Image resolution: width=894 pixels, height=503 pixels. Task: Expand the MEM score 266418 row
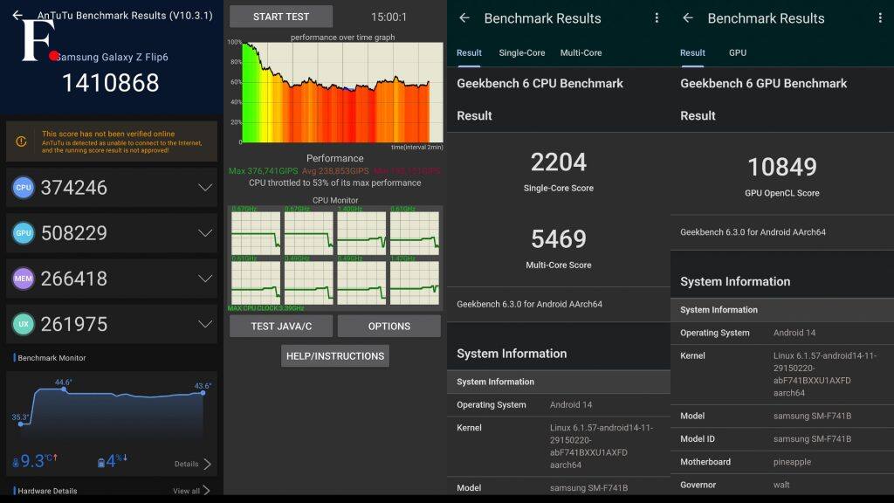112,279
